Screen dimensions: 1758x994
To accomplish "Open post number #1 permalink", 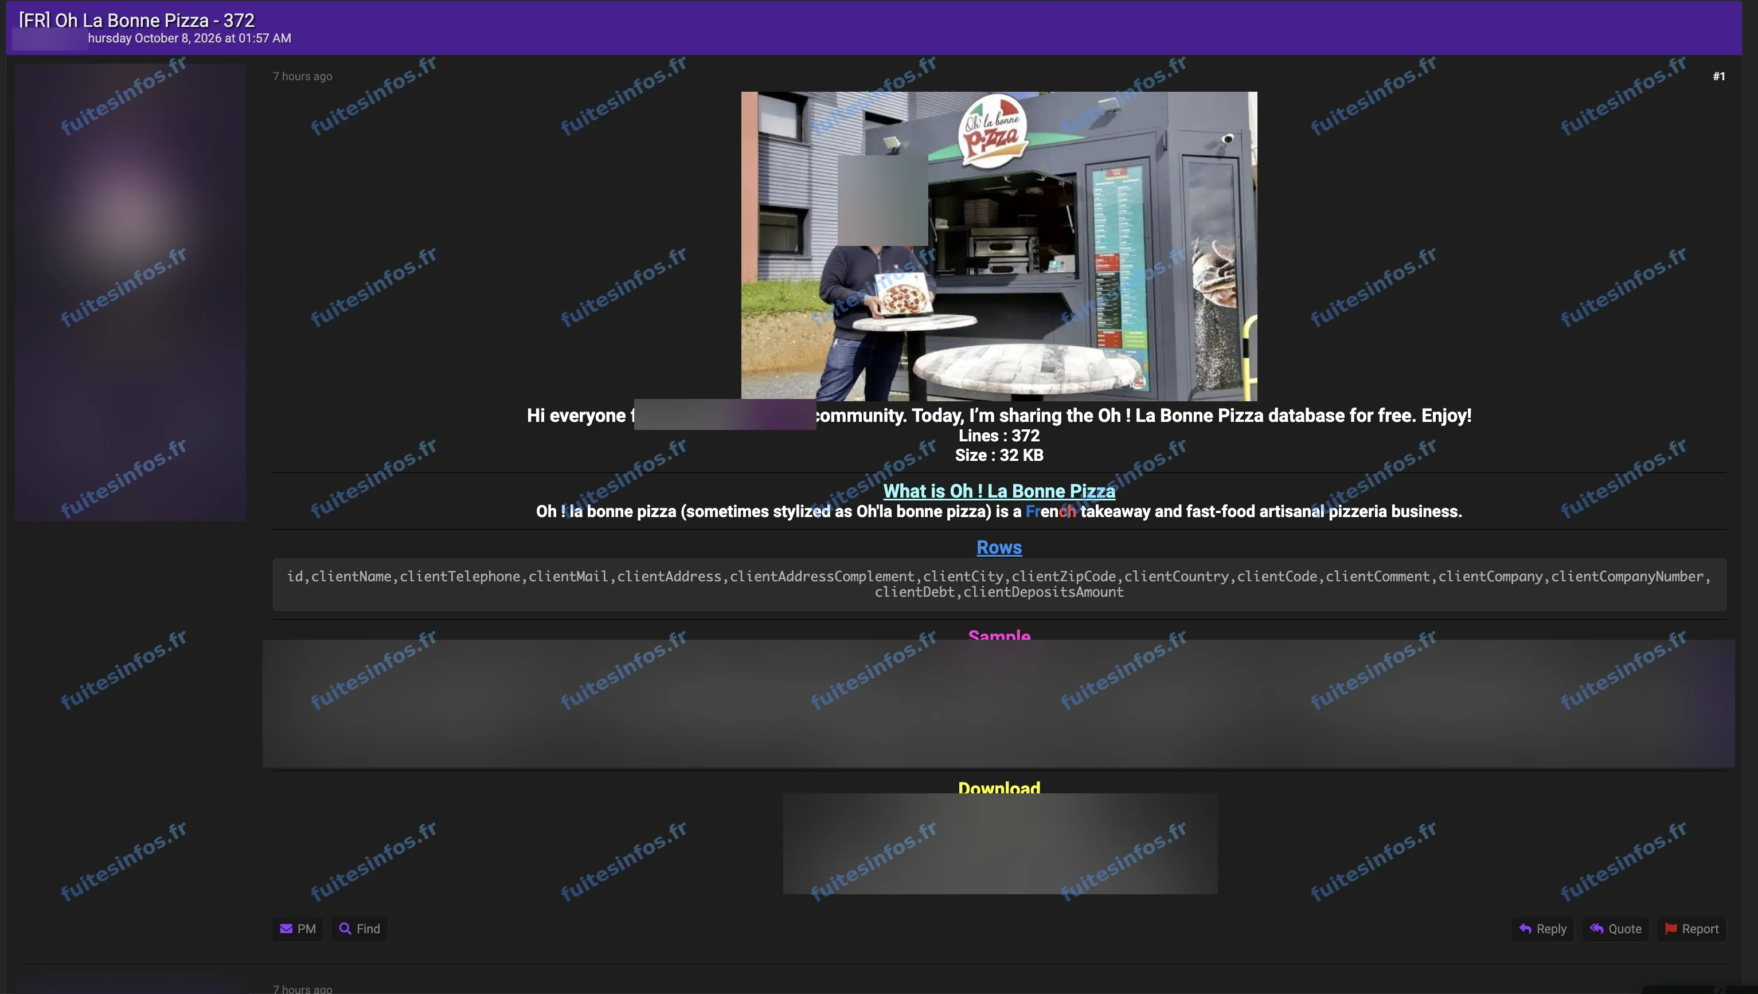I will [x=1718, y=76].
